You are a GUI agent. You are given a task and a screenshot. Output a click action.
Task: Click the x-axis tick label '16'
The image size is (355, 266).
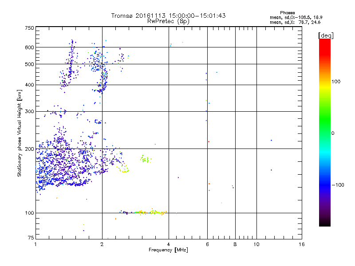[302, 244]
